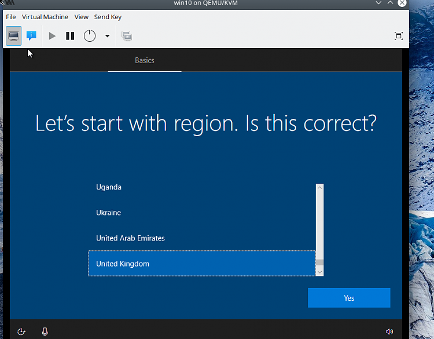The height and width of the screenshot is (339, 434).
Task: Open the manage VM snapshots icon
Action: click(127, 36)
